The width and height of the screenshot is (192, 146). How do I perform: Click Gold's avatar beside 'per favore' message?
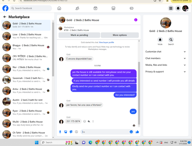(61, 105)
